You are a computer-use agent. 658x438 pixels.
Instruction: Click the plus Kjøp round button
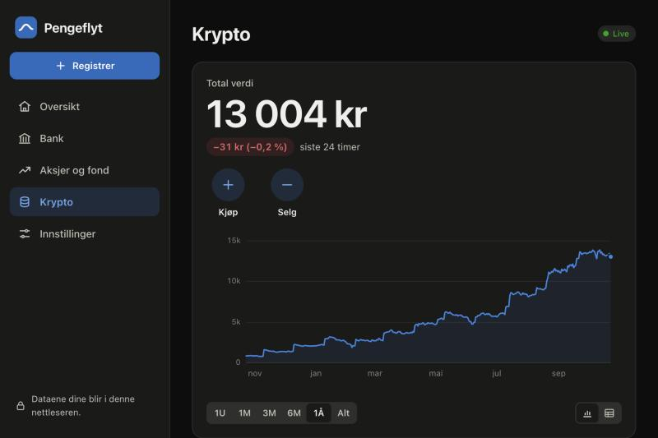229,185
